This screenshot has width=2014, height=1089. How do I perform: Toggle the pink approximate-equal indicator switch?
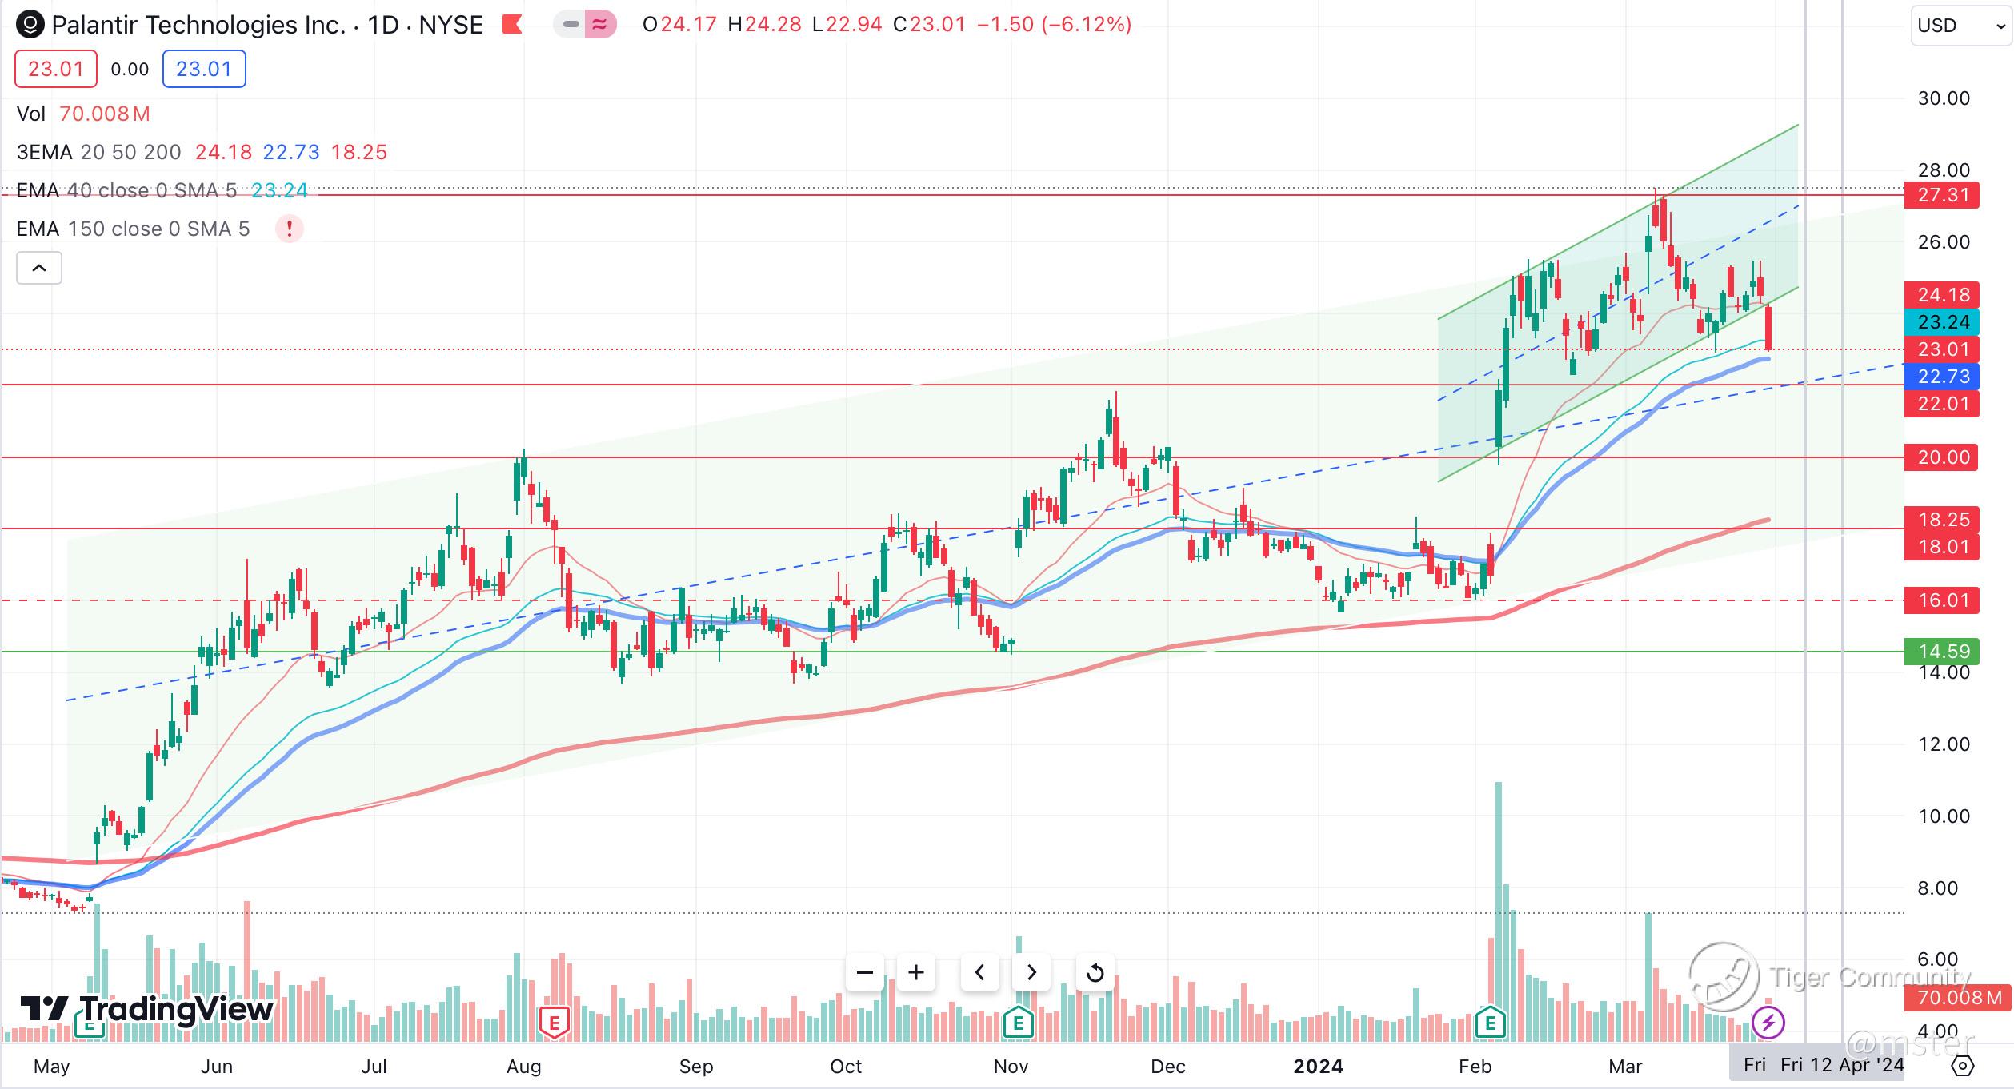pyautogui.click(x=599, y=25)
